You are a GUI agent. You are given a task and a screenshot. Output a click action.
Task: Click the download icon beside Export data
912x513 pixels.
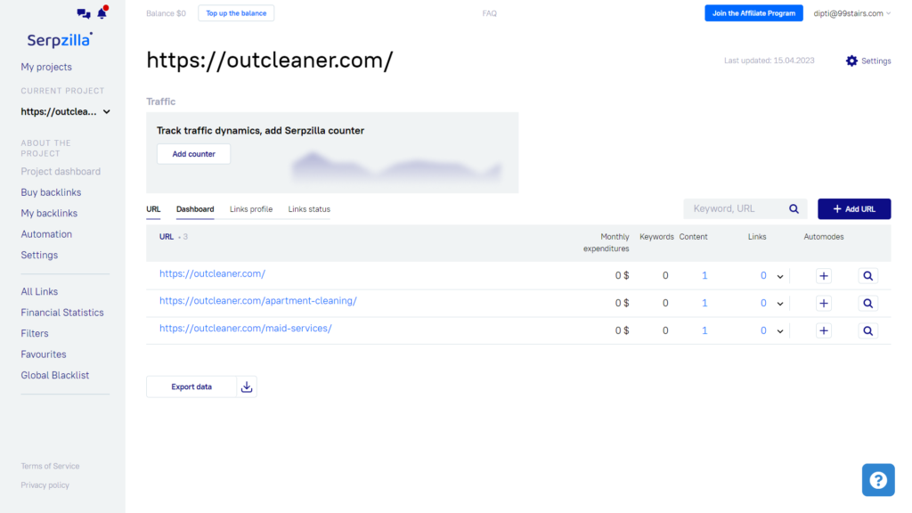click(x=247, y=387)
